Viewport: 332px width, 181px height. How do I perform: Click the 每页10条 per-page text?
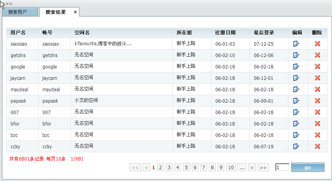56,159
